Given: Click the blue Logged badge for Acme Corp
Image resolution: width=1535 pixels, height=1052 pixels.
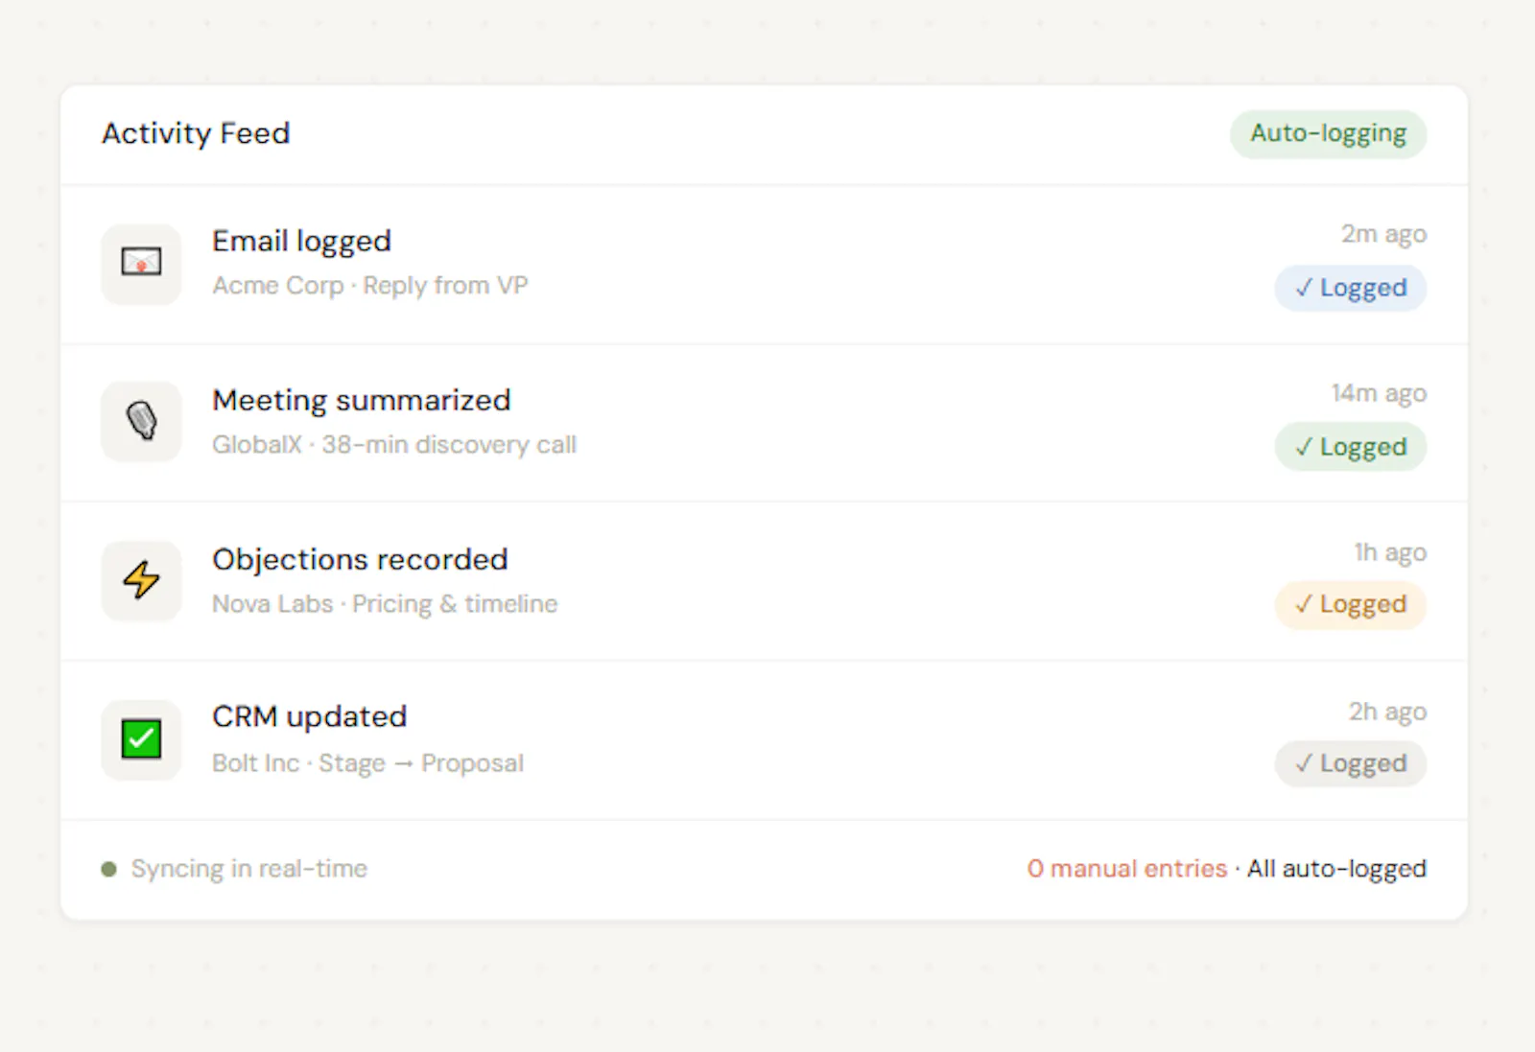Looking at the screenshot, I should [1350, 288].
